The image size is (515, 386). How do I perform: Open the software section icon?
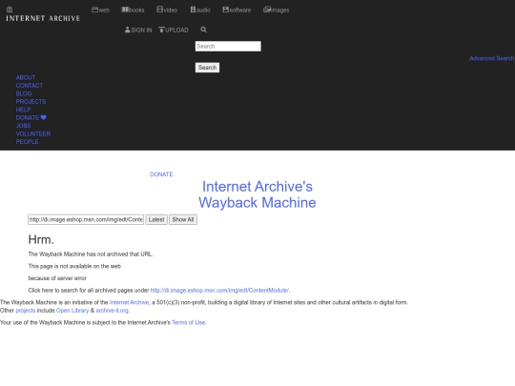click(x=226, y=10)
